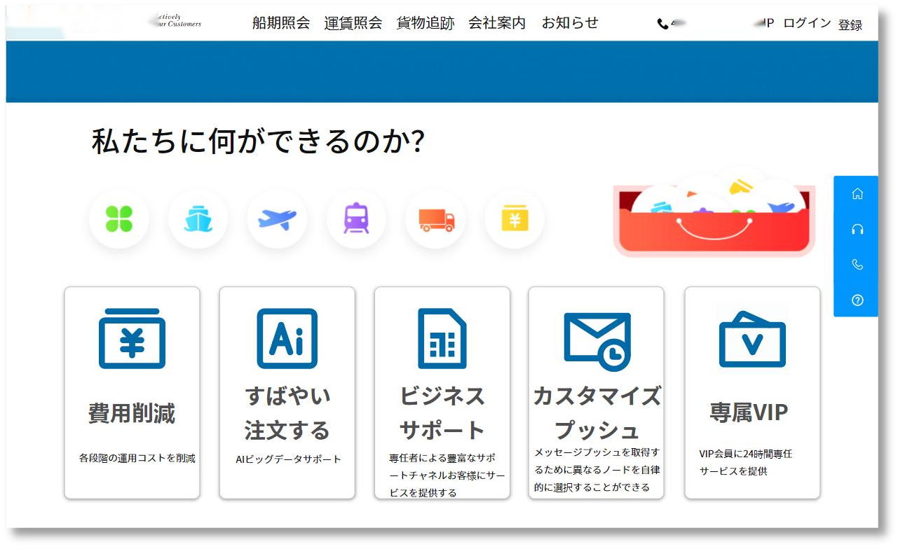Click the green four-leaf clover icon
This screenshot has width=898, height=549.
[118, 219]
